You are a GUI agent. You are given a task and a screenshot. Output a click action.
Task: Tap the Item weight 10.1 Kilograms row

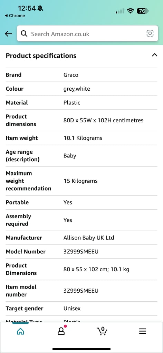81,138
